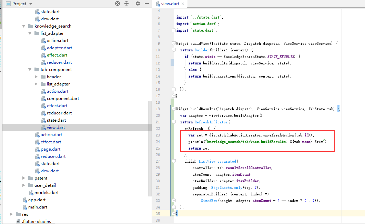Click the Hide panel icon in Project toolbar
The image size is (365, 224).
click(x=146, y=3)
